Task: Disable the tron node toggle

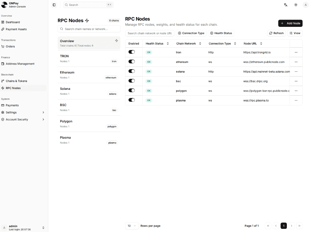Action: pyautogui.click(x=132, y=52)
